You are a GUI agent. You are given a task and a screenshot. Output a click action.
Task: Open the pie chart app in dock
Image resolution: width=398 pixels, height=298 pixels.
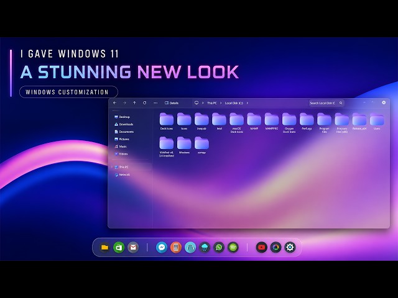coord(275,247)
